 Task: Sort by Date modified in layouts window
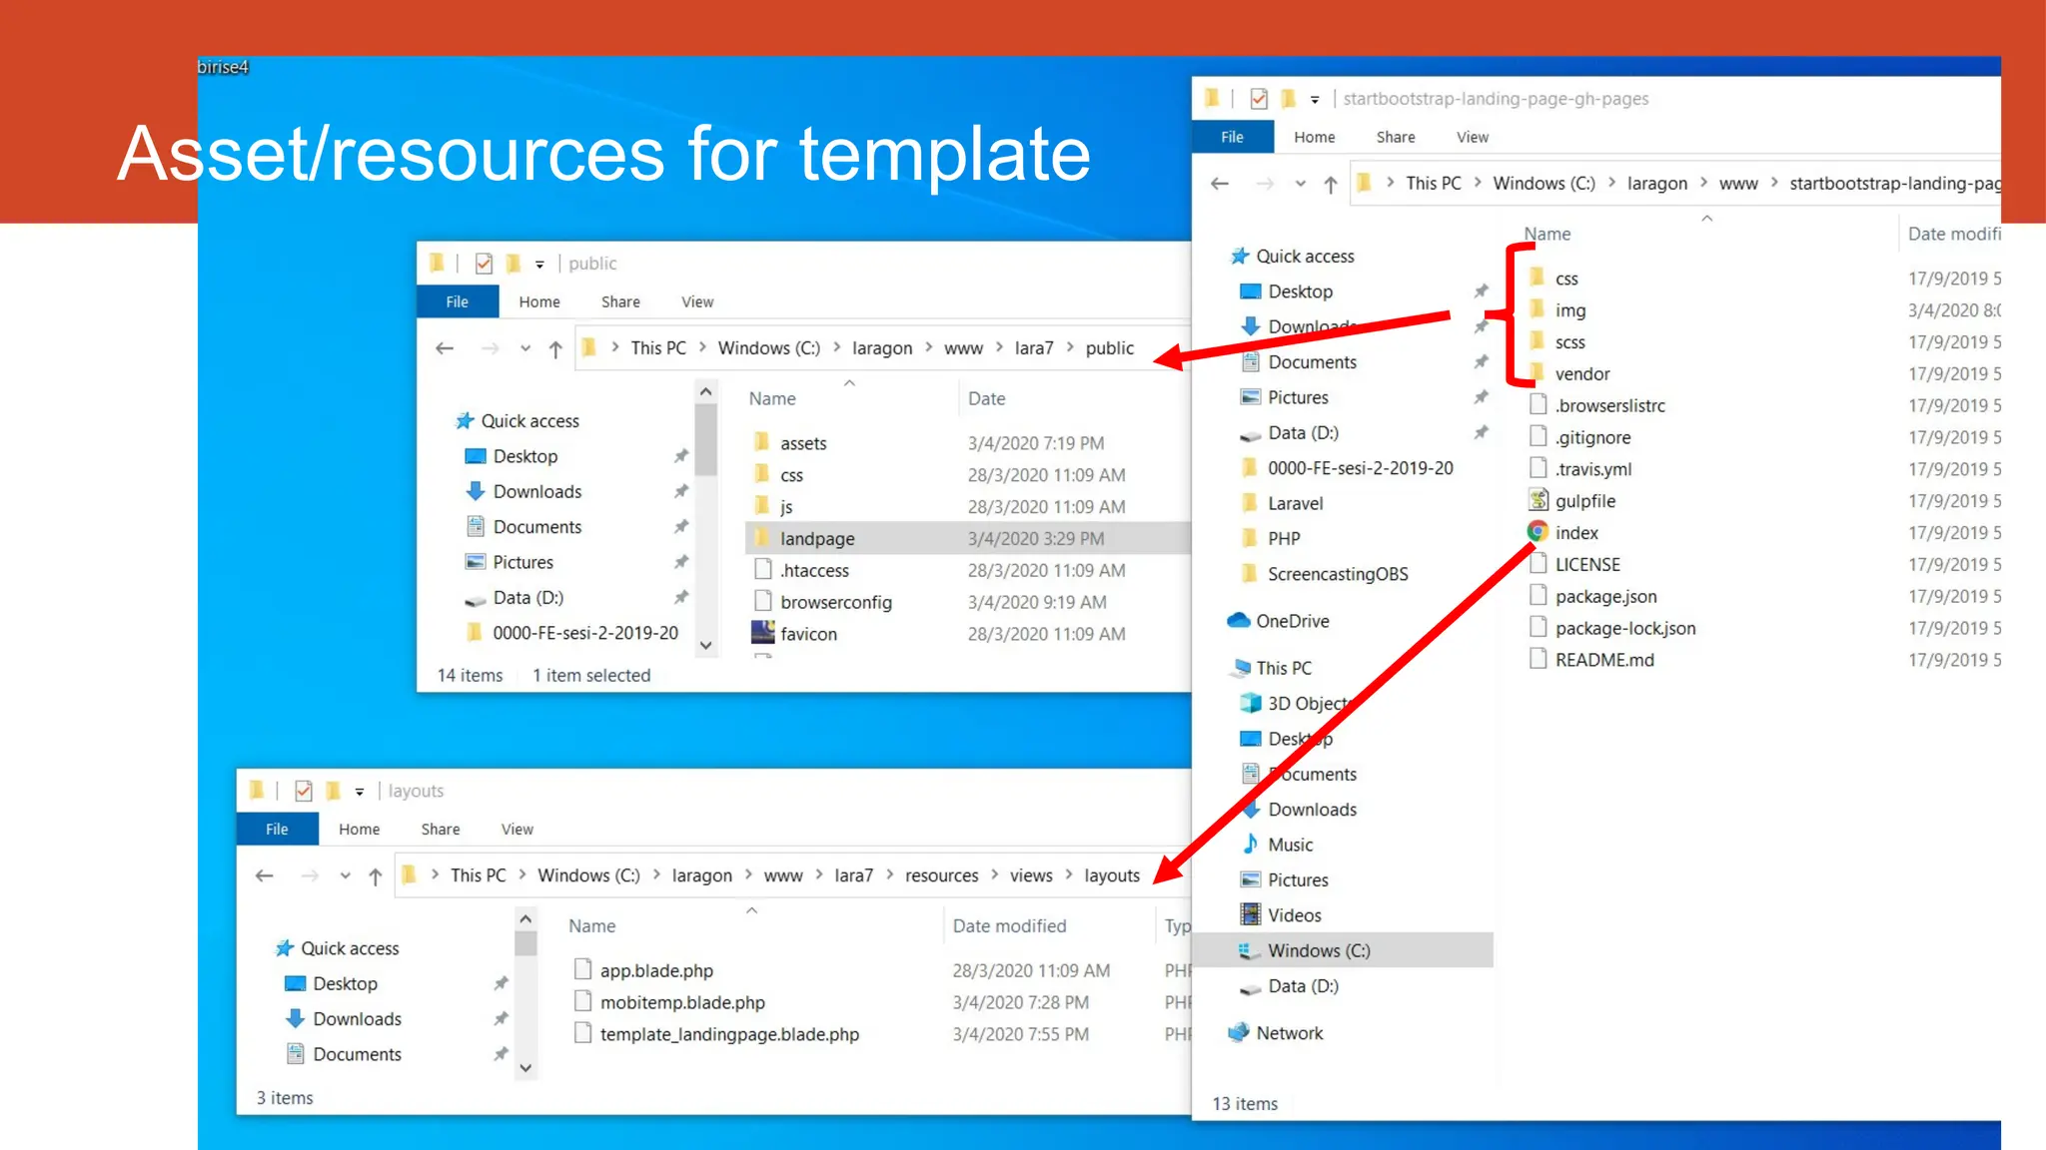click(x=1009, y=925)
